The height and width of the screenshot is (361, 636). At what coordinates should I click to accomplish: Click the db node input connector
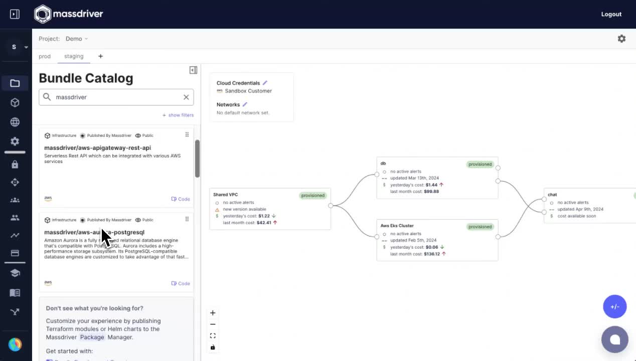[x=377, y=174]
